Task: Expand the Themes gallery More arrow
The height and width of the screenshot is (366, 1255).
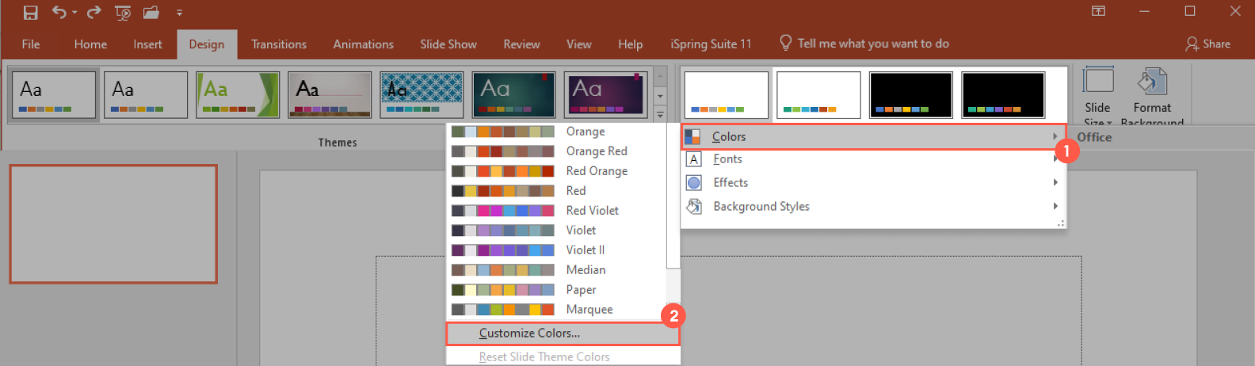Action: click(660, 114)
